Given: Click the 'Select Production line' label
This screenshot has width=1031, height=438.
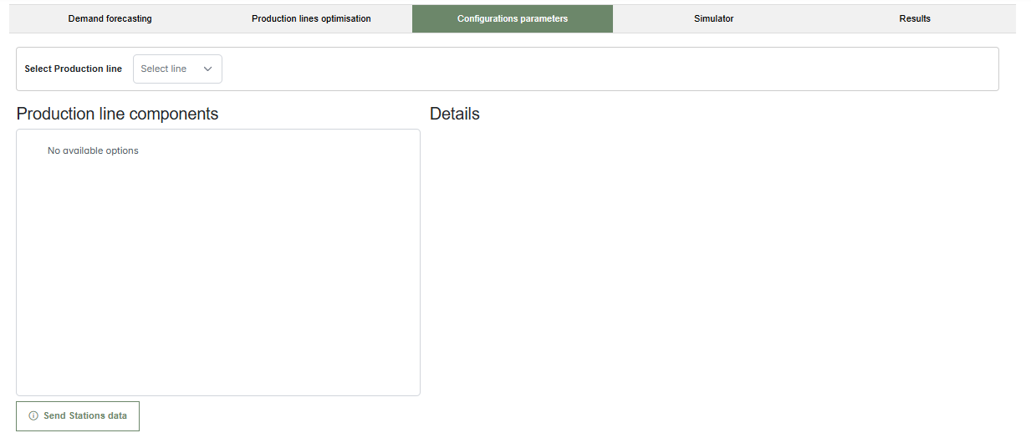Looking at the screenshot, I should [x=73, y=69].
